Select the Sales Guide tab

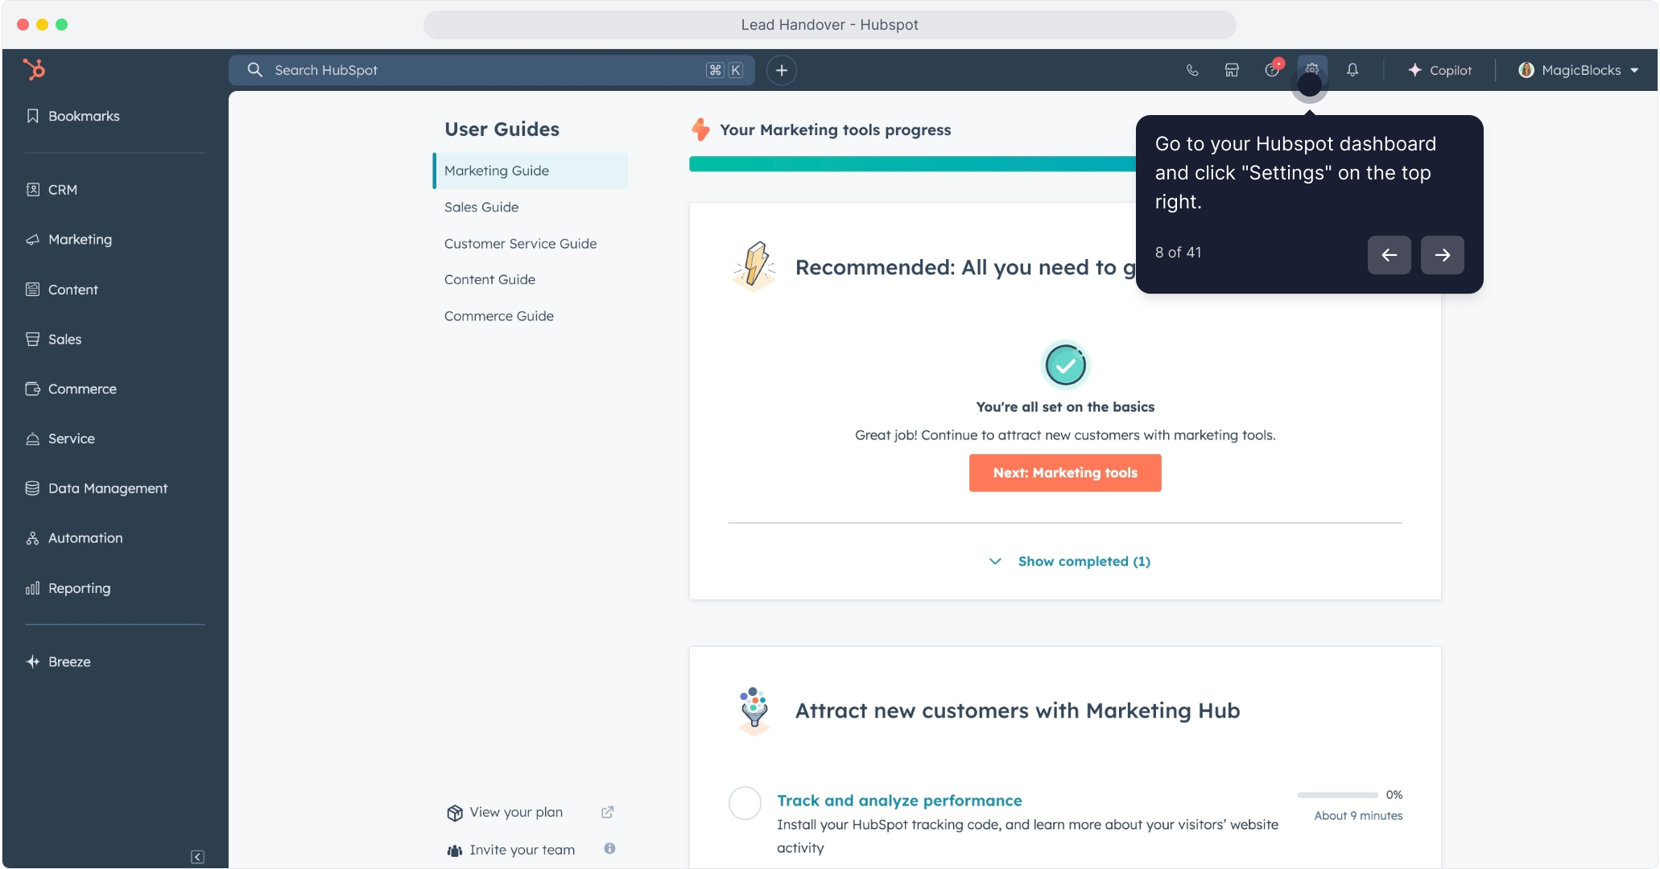[481, 207]
